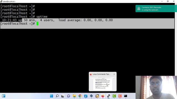Open the Widgets panel icon
Image resolution: width=177 pixels, height=99 pixels.
click(x=4, y=96)
